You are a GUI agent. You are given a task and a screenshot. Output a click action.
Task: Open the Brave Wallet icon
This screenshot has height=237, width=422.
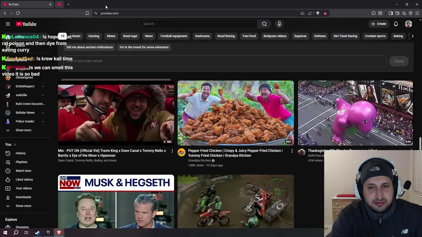tap(397, 13)
